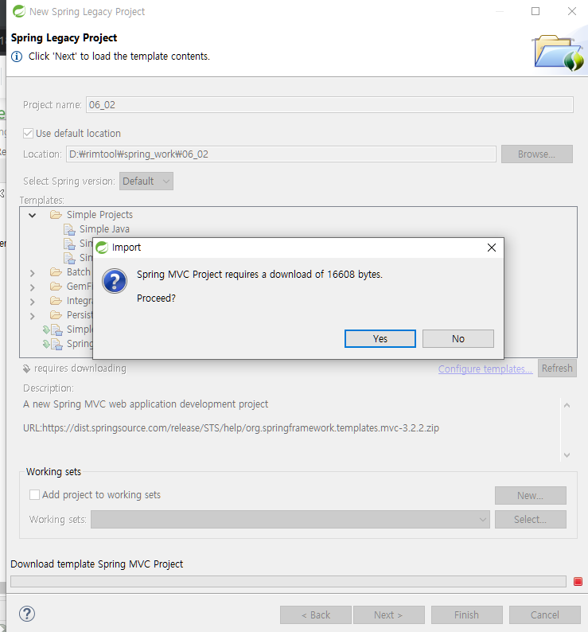Image resolution: width=588 pixels, height=632 pixels.
Task: Select the Simple Java template icon
Action: (x=69, y=229)
